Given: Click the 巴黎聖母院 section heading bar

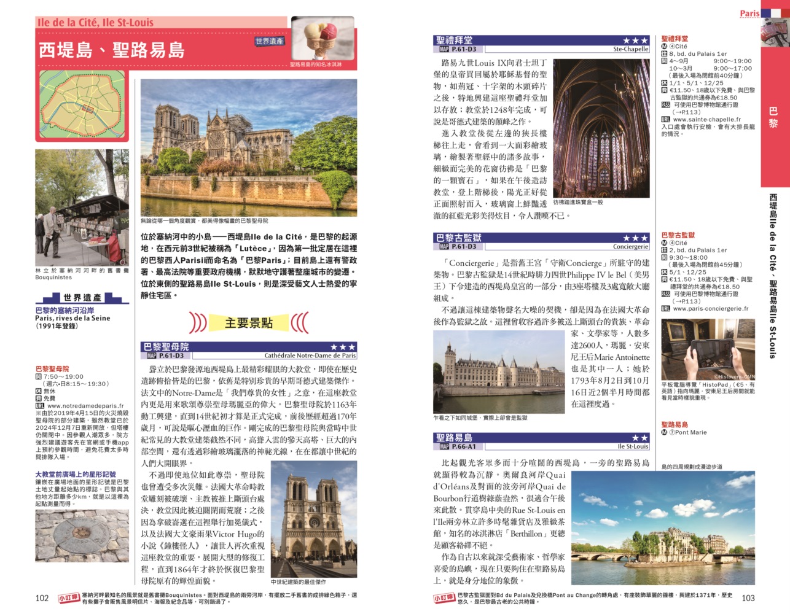Looking at the screenshot, I should [x=249, y=348].
